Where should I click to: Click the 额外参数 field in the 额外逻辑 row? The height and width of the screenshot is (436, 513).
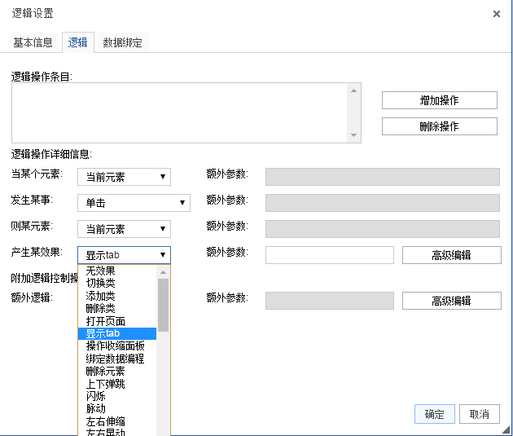point(330,301)
